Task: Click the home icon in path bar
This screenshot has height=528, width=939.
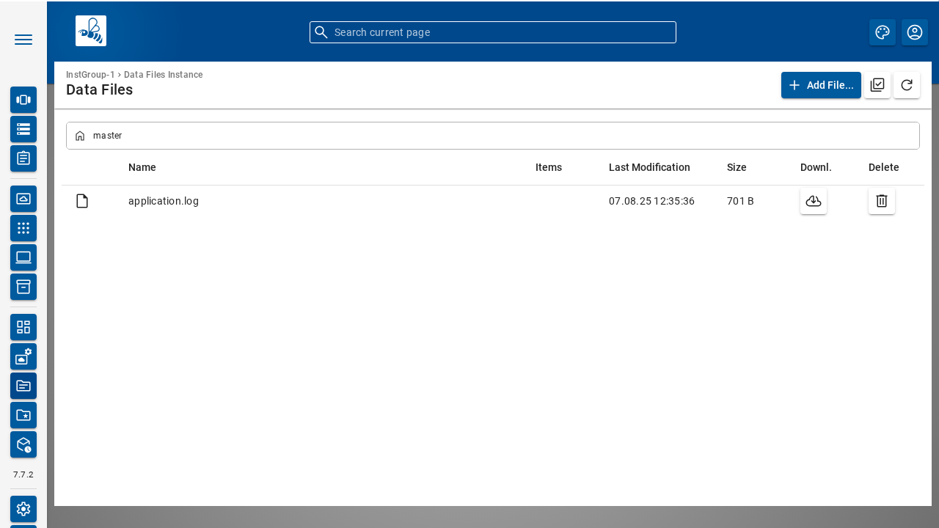Action: pos(80,136)
